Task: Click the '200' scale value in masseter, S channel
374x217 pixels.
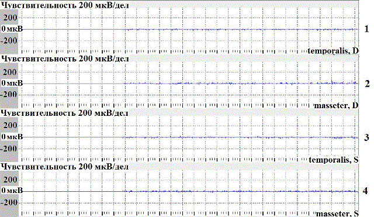Action: (11, 180)
